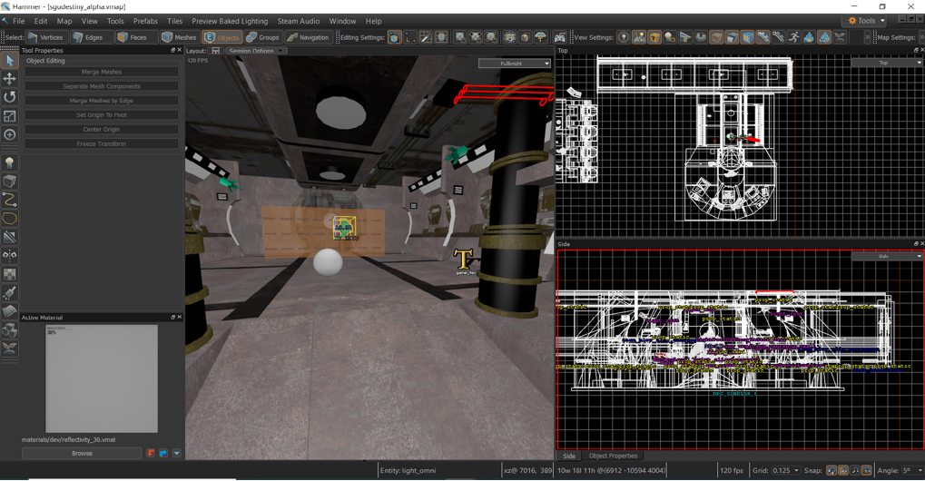Screen dimensions: 925x481
Task: Select the Paint brush tool icon
Action: click(9, 292)
